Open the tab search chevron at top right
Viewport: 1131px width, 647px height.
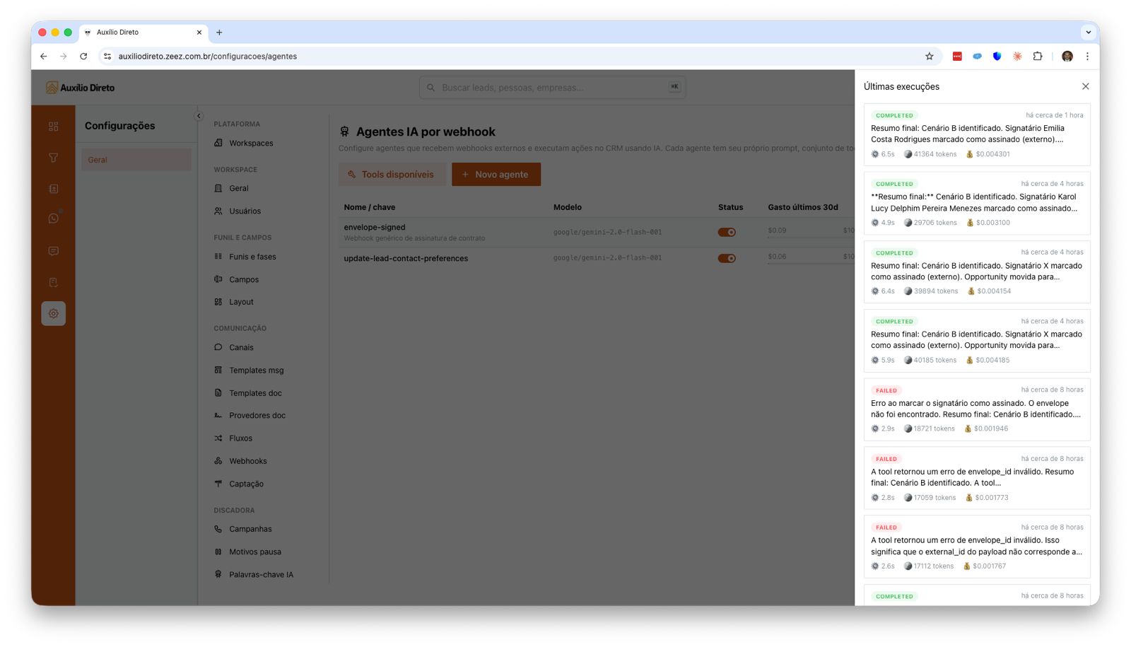click(x=1087, y=33)
